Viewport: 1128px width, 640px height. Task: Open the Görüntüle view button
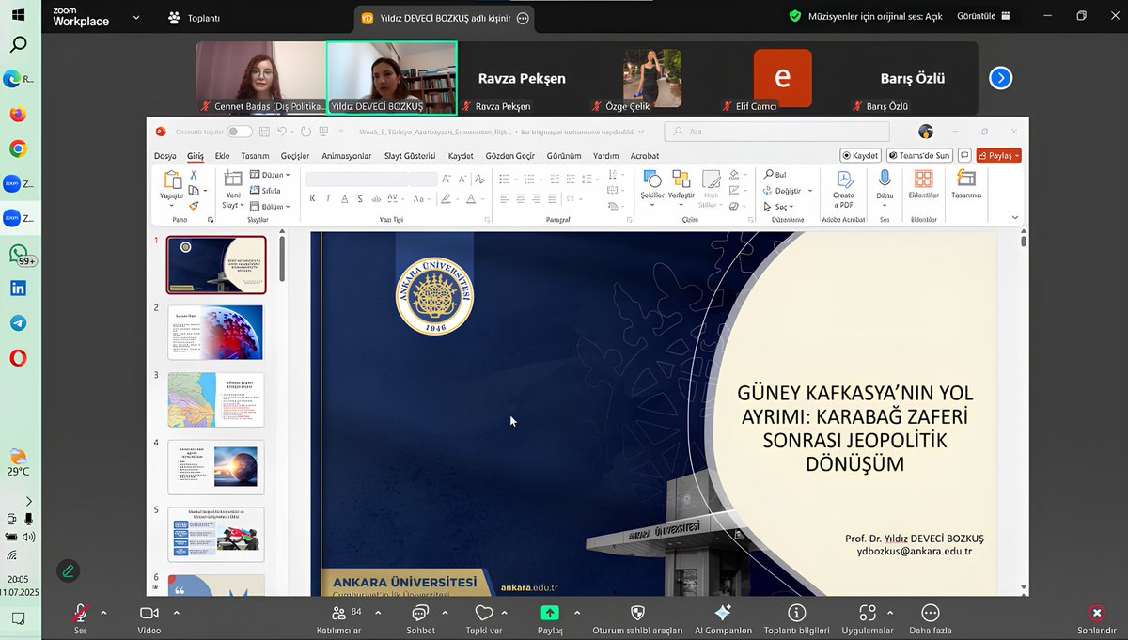983,16
